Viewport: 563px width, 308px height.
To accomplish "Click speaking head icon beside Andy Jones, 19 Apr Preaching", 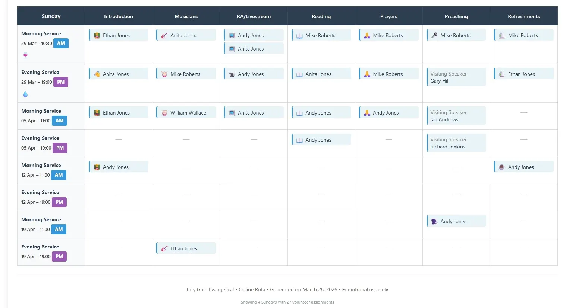I will [434, 222].
